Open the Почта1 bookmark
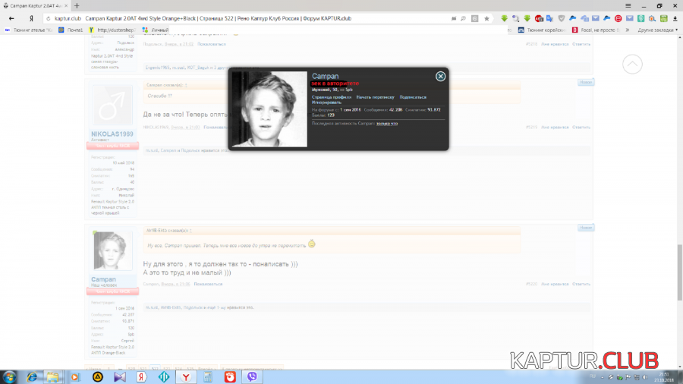The width and height of the screenshot is (683, 384). 71,30
